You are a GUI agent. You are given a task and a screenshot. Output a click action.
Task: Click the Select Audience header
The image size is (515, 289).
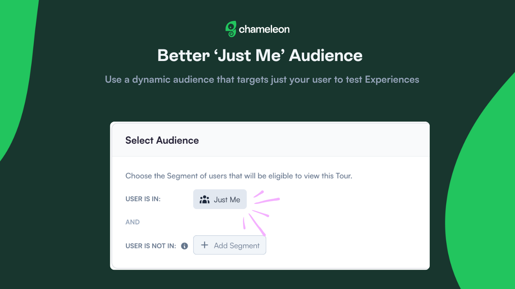(162, 140)
